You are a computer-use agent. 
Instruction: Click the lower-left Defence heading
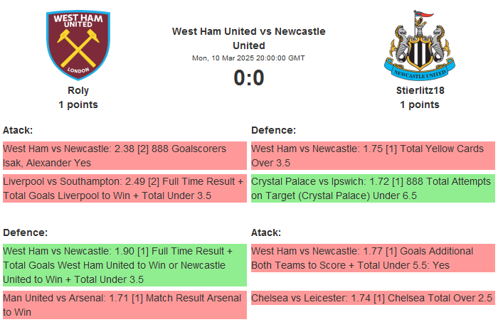pyautogui.click(x=26, y=232)
